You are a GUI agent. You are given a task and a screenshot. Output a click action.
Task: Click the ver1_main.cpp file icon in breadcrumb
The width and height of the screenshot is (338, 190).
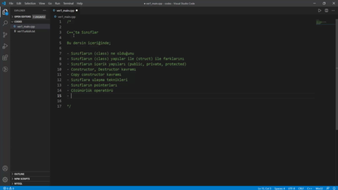55,16
